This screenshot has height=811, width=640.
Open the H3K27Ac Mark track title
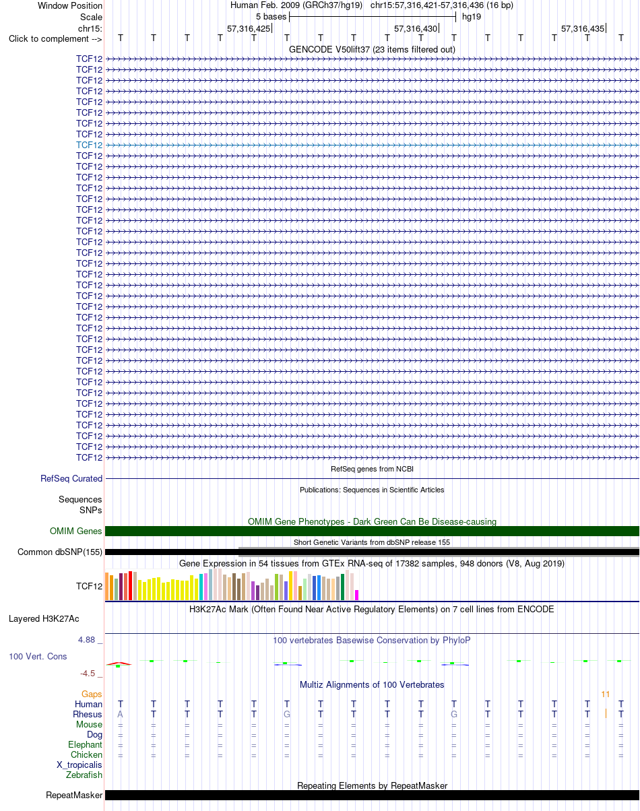[372, 609]
